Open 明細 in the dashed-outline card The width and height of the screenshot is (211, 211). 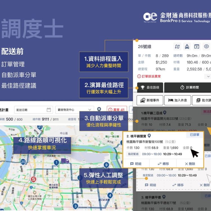pos(151,185)
